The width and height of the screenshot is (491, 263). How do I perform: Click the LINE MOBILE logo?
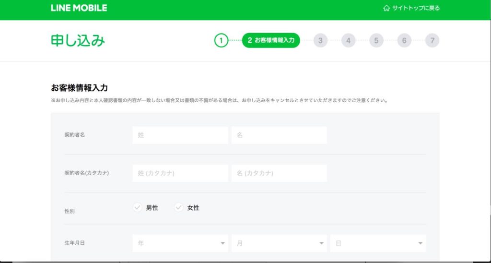tap(79, 8)
